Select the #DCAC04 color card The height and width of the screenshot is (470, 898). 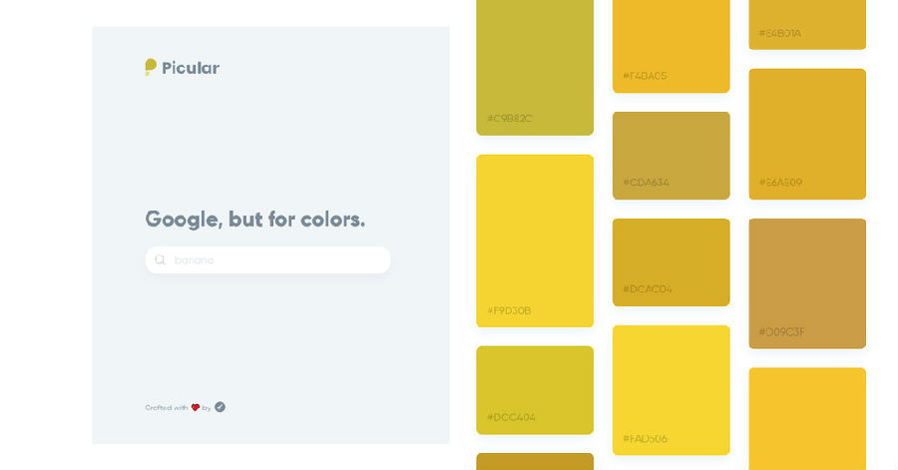[x=671, y=261]
